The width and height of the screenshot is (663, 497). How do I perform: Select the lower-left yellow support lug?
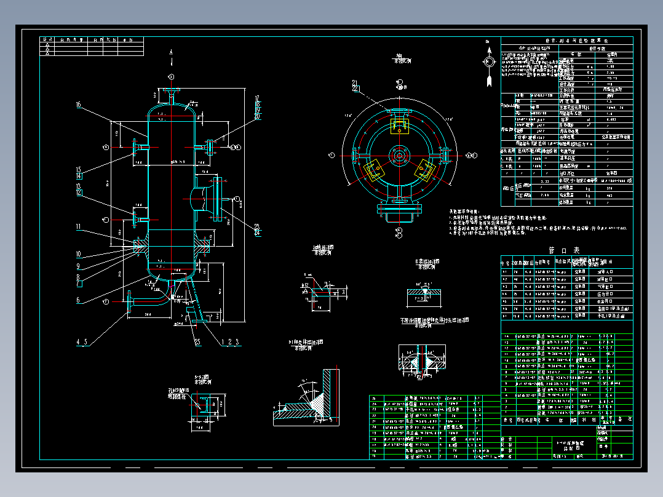pos(374,170)
